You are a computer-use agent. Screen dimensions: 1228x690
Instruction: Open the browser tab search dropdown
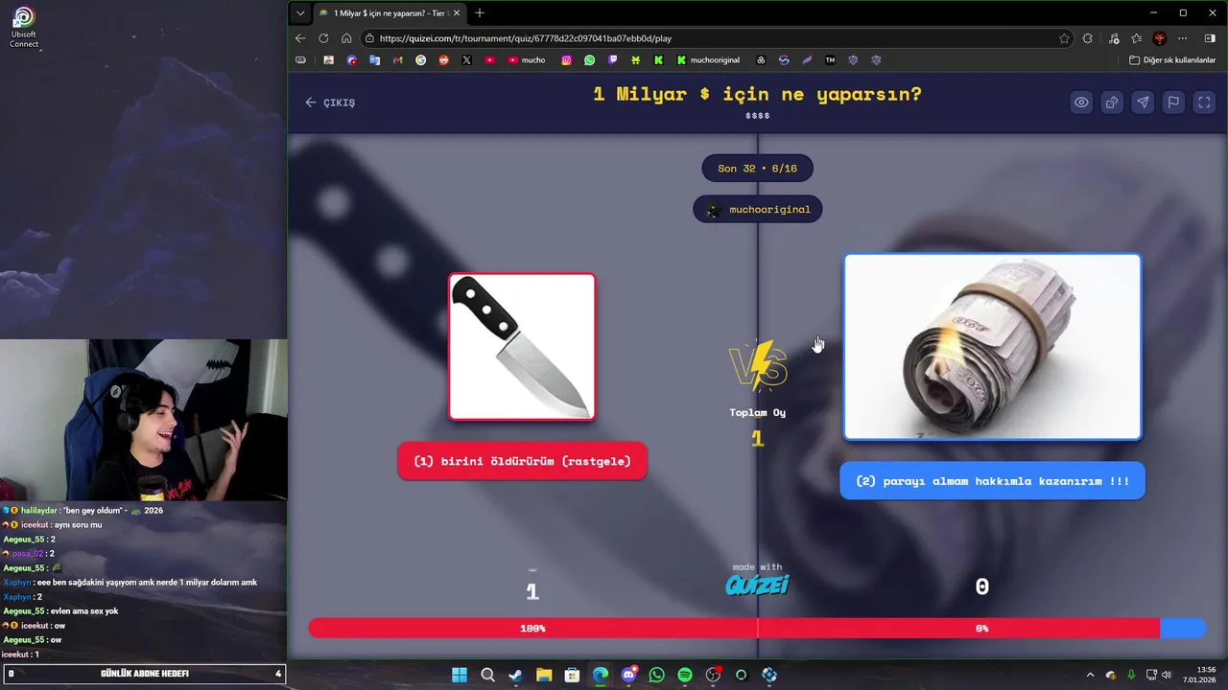(301, 12)
